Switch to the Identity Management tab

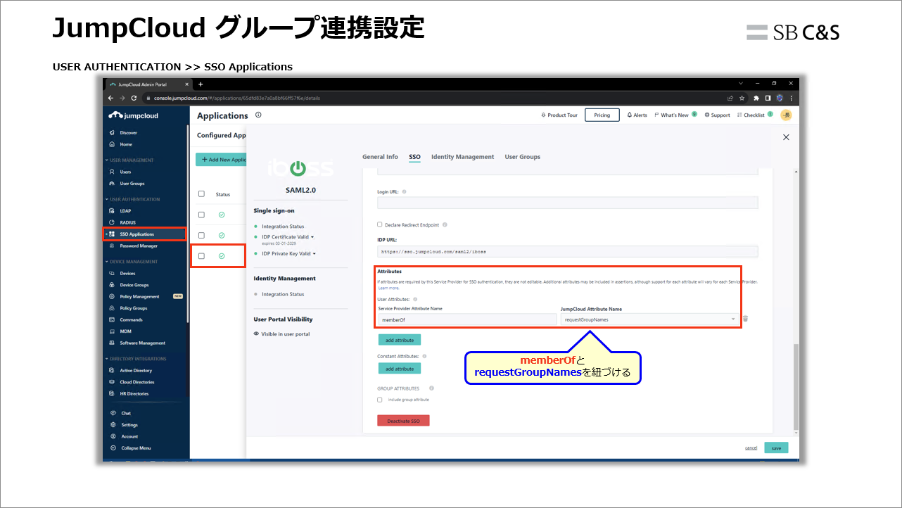click(462, 157)
